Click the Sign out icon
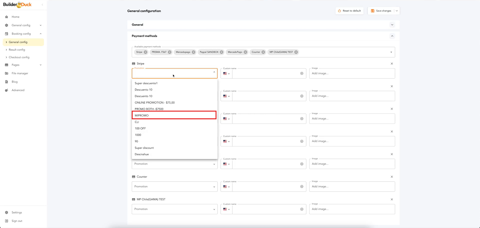480x228 pixels. (7, 221)
